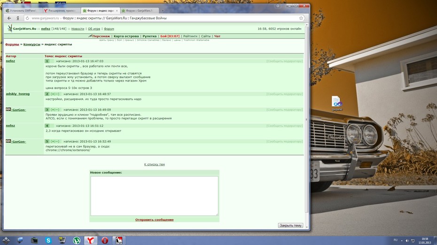
Task: Bookmark this page using the star icon
Action: coord(301,18)
